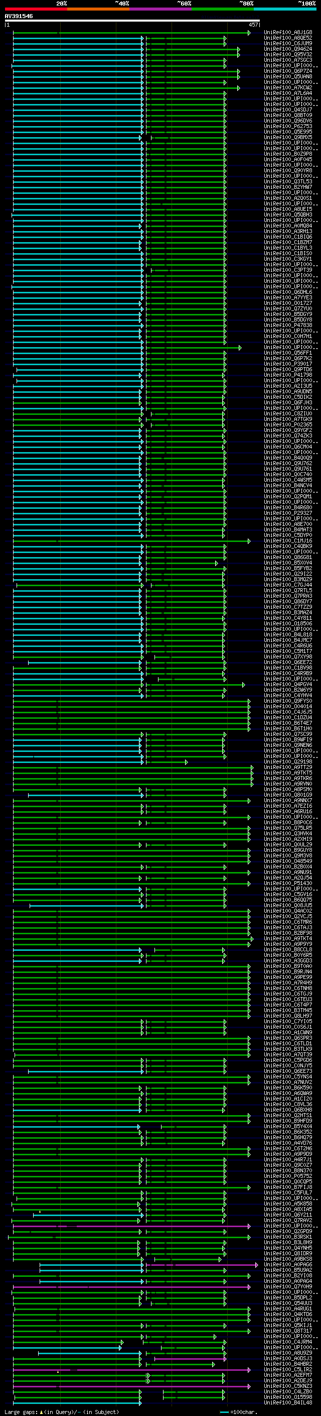
Task: Select hit label UniRef100_Q6P7Z4
Action: [288, 71]
